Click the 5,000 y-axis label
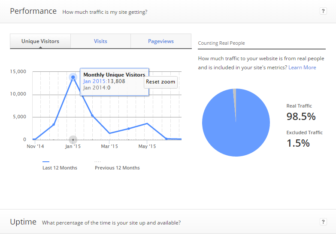 [x=19, y=117]
